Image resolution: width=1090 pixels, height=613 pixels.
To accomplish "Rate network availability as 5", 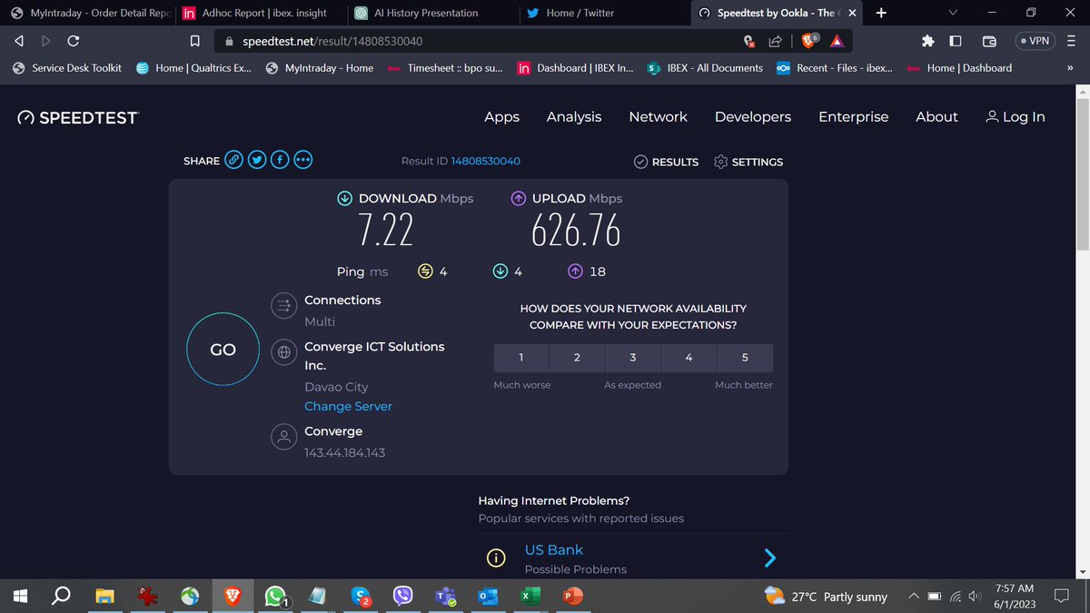I will pos(745,358).
